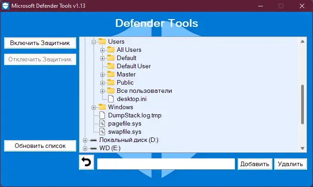The width and height of the screenshot is (313, 187).
Task: Collapse the Users folder node
Action: pos(94,42)
